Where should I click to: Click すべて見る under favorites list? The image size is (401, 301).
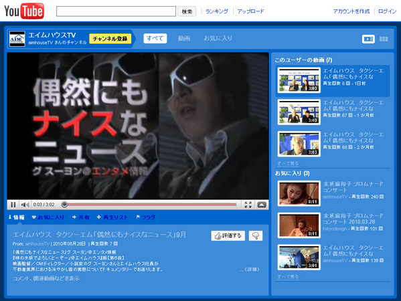[x=288, y=277]
